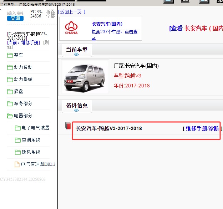
Task: Open the 电气原理图DK12 document
Action: [x=38, y=164]
